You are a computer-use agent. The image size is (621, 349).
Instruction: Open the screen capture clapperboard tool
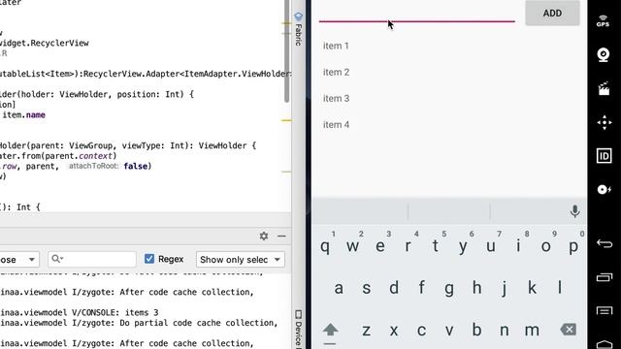click(604, 88)
